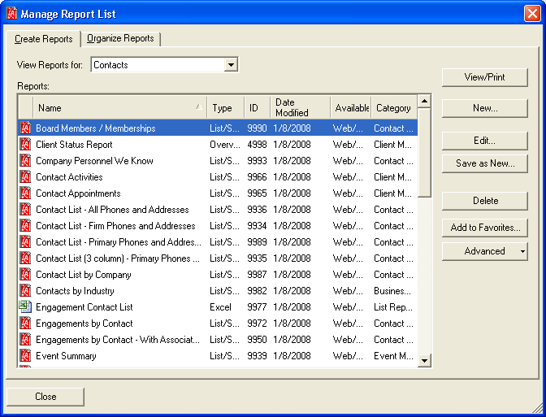Expand the Advanced button menu arrow
This screenshot has width=546, height=417.
(522, 251)
